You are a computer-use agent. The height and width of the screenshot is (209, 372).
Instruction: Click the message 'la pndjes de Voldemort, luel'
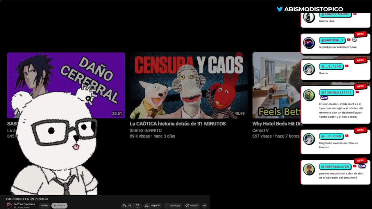338,47
